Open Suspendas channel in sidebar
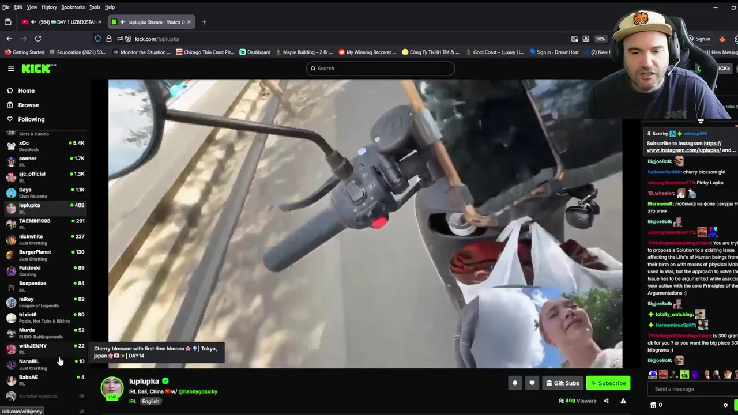The image size is (738, 415). 46,286
